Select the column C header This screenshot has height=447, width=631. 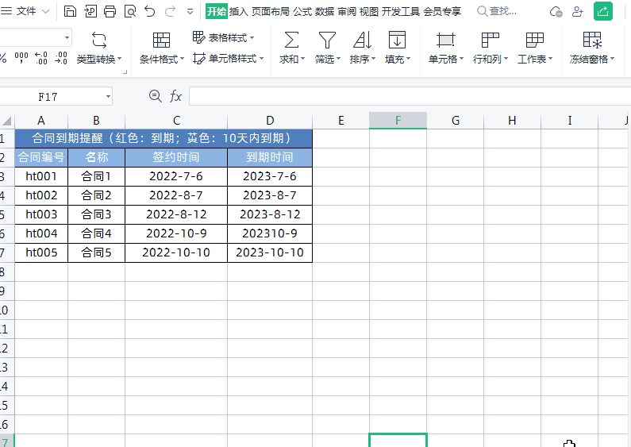coord(176,121)
